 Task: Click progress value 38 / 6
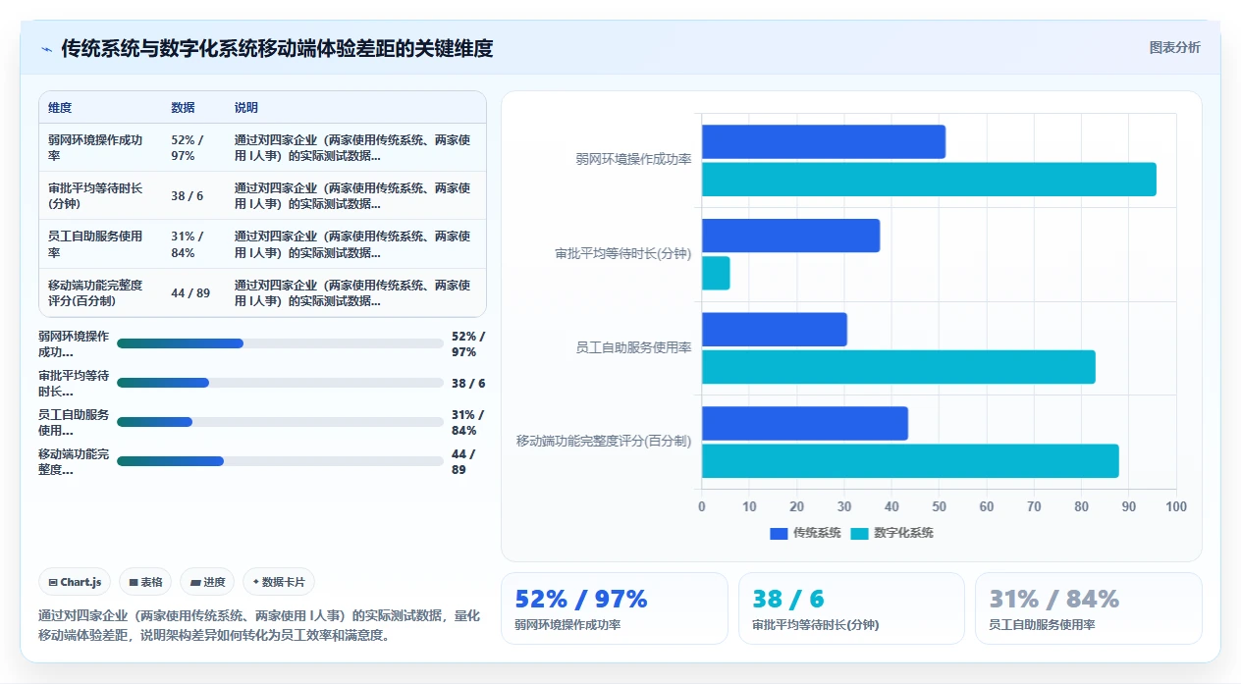(468, 383)
